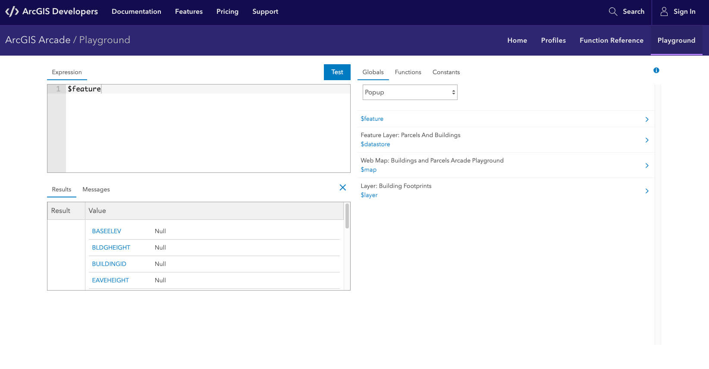Screen dimensions: 709x369
Task: Expand the $datastore row chevron
Action: [x=647, y=140]
